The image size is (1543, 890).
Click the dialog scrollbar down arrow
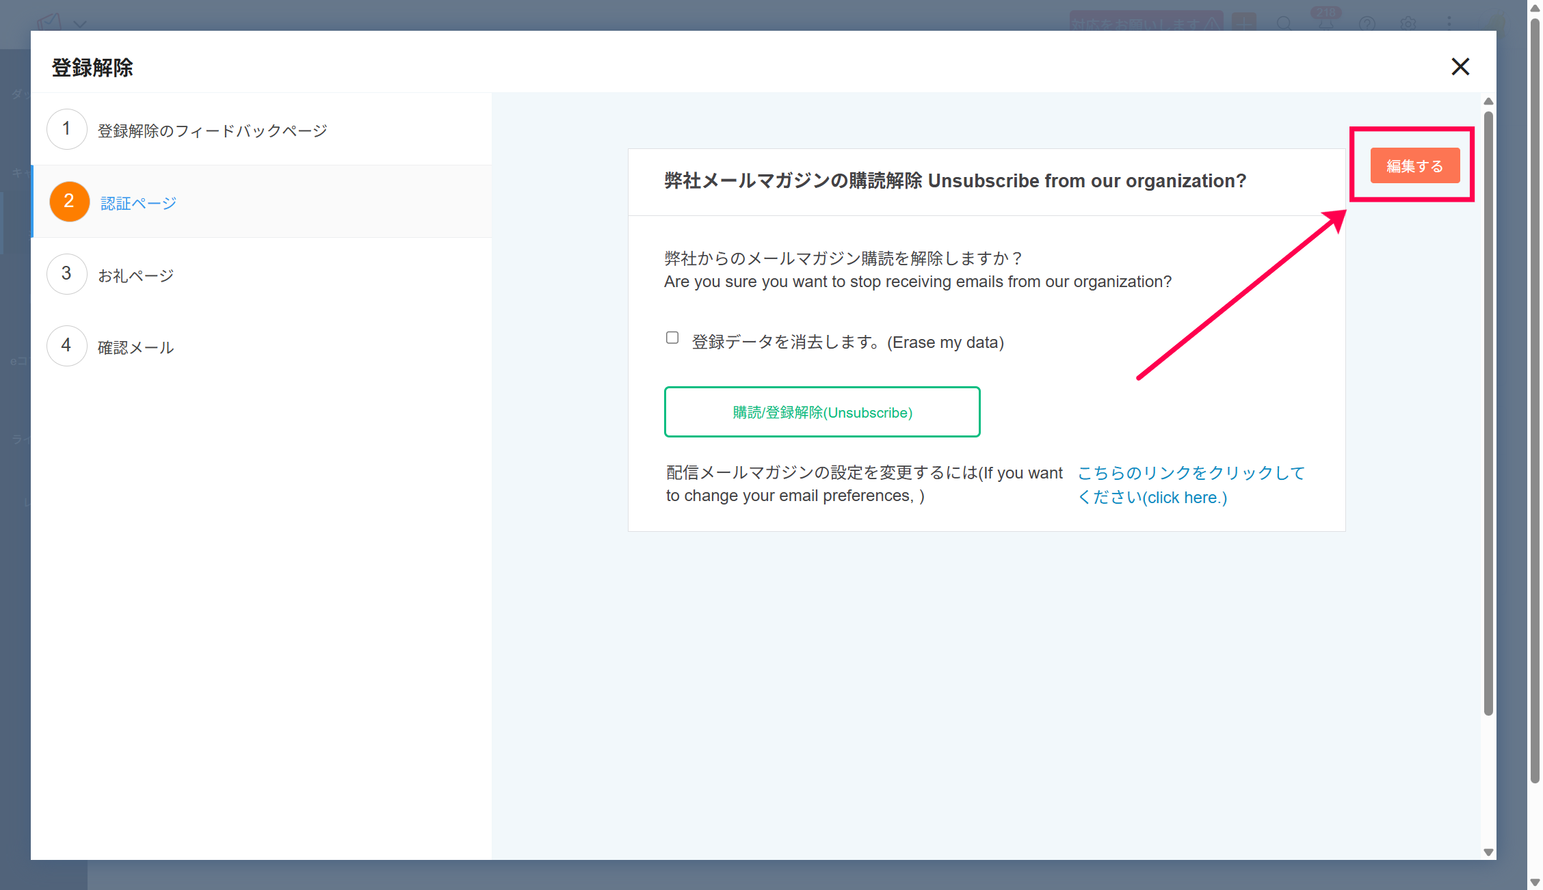point(1488,852)
